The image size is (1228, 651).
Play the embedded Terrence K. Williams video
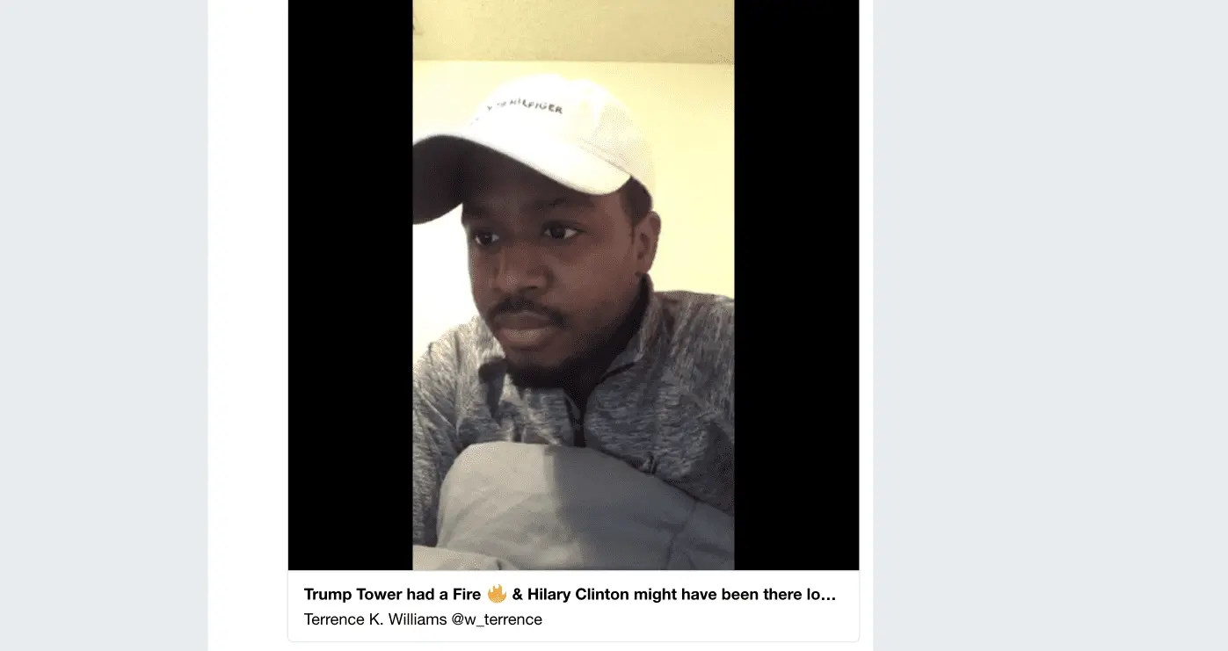click(573, 285)
